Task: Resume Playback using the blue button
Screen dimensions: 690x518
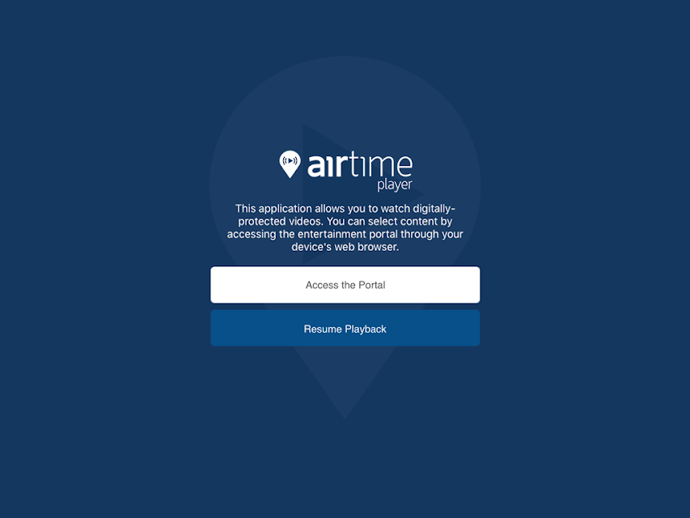Action: (x=345, y=328)
